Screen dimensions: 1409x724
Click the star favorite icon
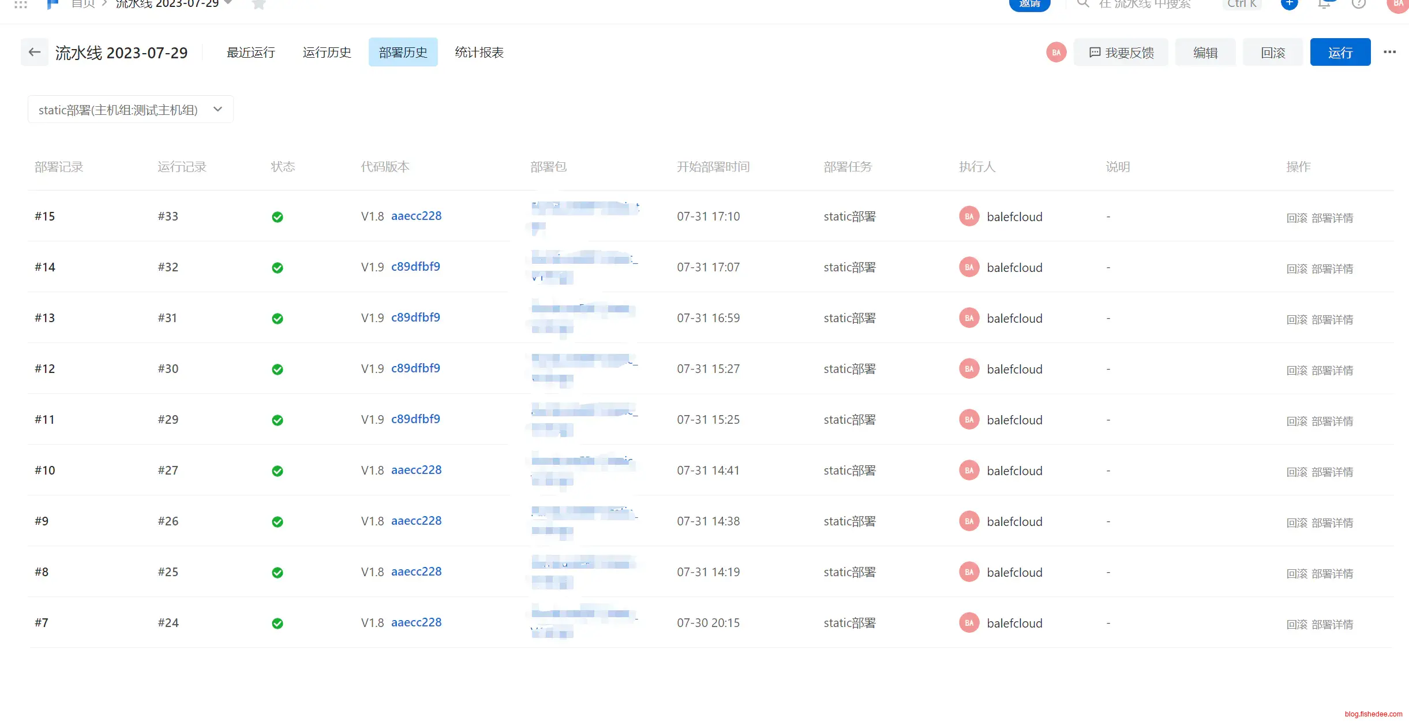coord(259,5)
